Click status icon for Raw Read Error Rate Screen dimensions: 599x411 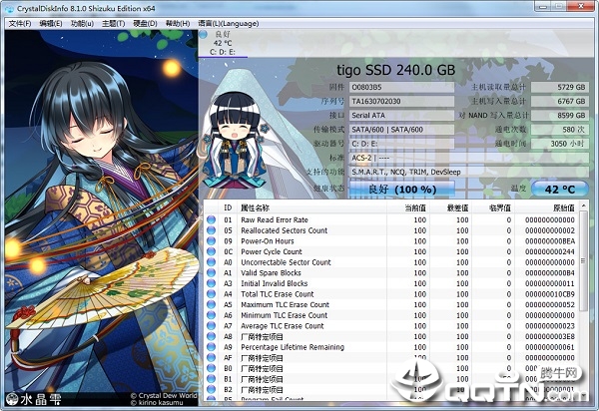pos(211,219)
